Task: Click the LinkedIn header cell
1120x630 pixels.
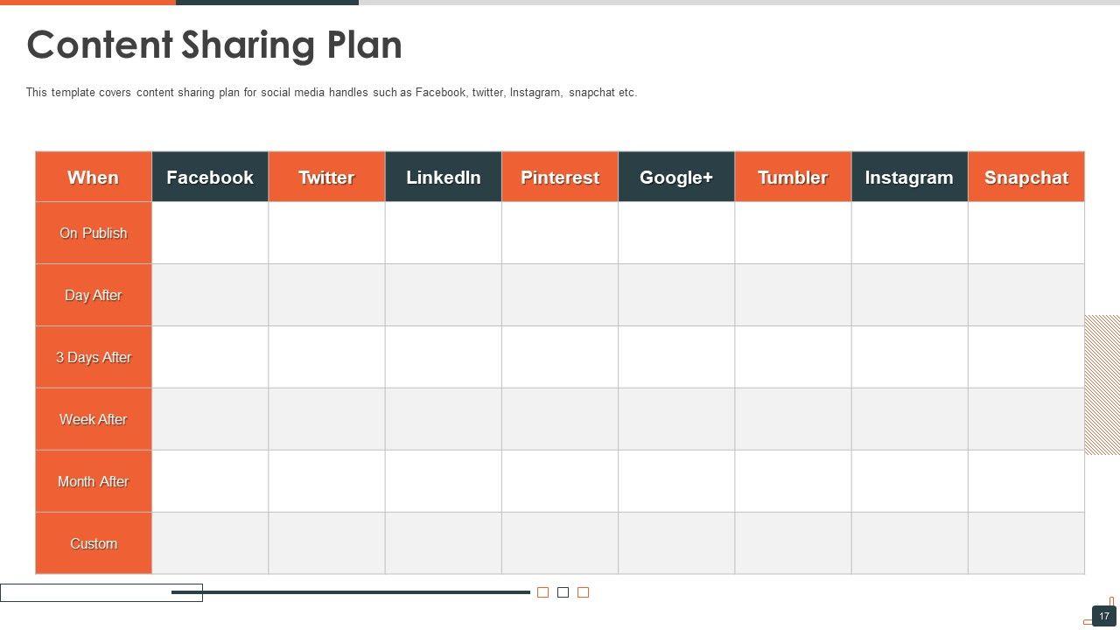Action: coord(444,178)
